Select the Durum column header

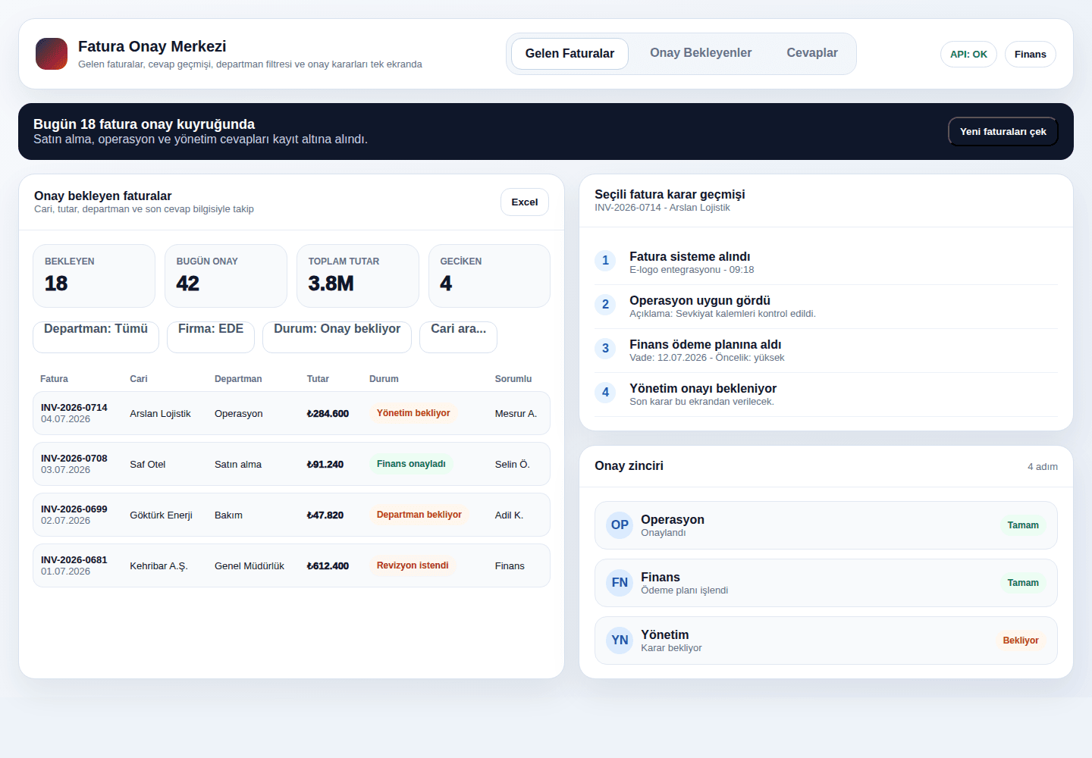384,379
